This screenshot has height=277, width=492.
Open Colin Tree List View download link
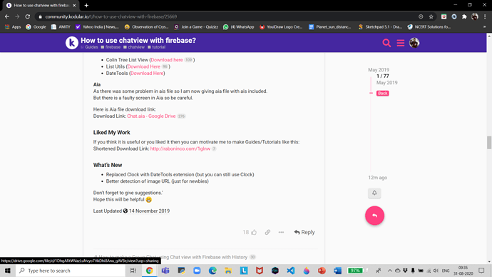click(167, 60)
